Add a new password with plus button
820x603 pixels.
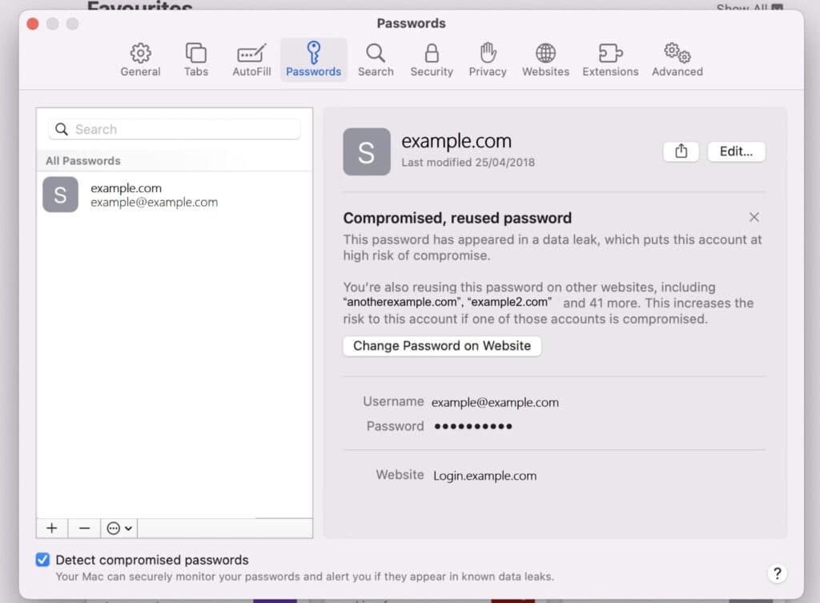point(51,528)
